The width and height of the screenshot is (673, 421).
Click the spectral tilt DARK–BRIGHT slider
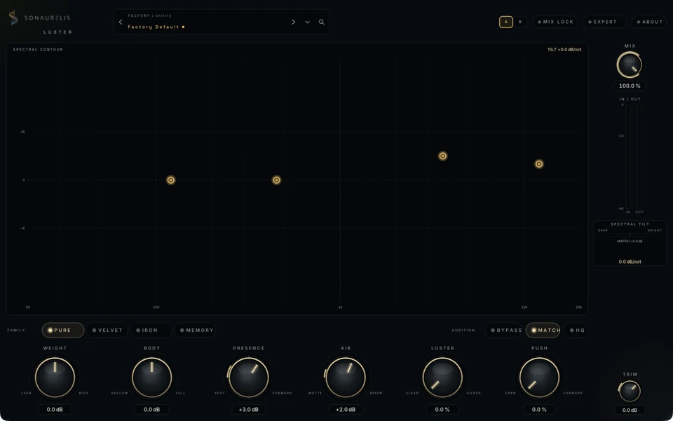pyautogui.click(x=630, y=235)
